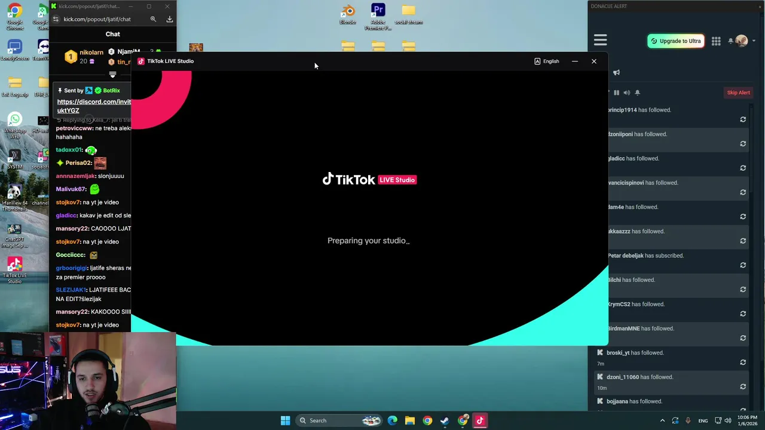Open TikTok LIVE Studio desktop shortcut
This screenshot has height=430, width=765.
click(15, 270)
